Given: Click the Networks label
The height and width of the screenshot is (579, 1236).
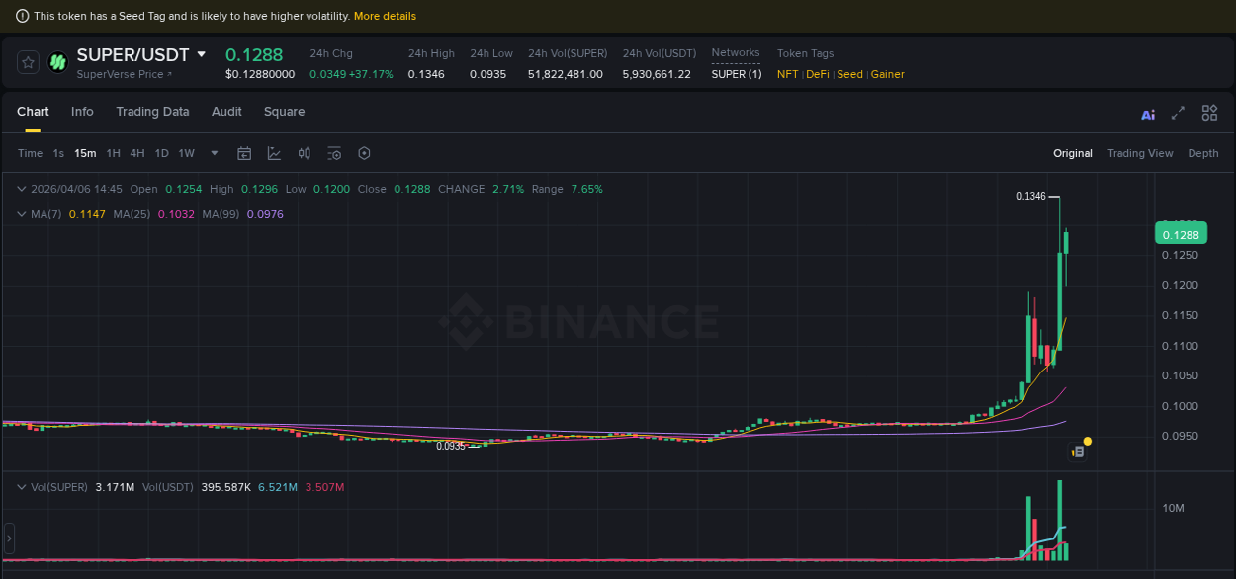Looking at the screenshot, I should click(x=736, y=53).
